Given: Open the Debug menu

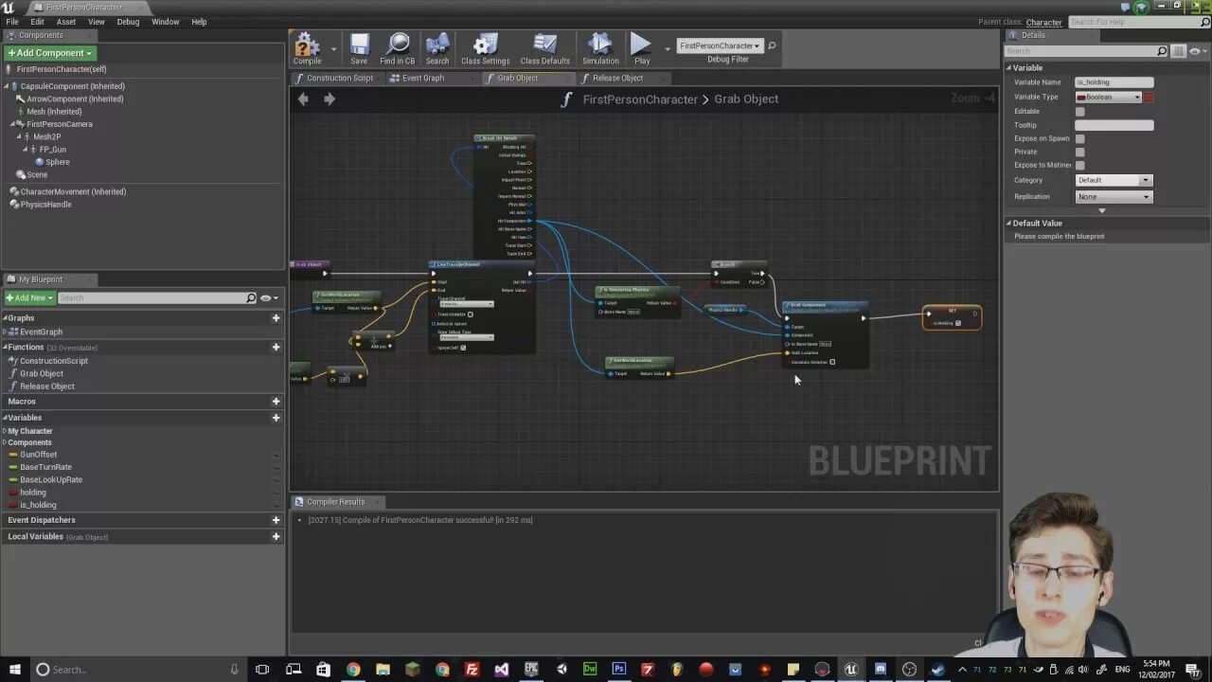Looking at the screenshot, I should [x=128, y=22].
